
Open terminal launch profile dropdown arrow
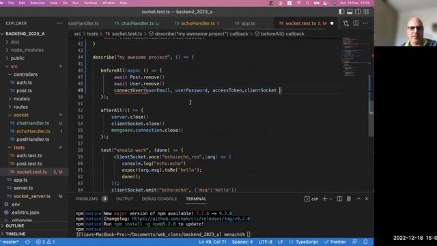tap(330, 199)
